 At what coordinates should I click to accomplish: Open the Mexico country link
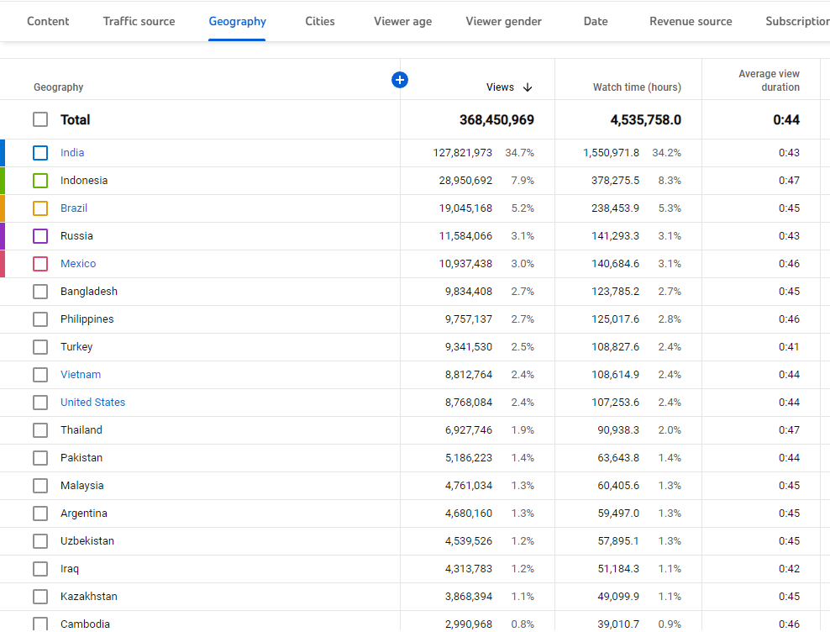78,264
